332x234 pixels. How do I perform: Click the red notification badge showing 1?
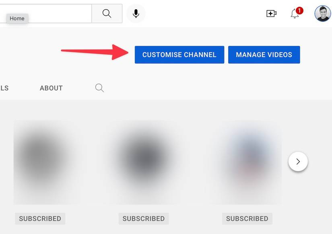tap(299, 10)
